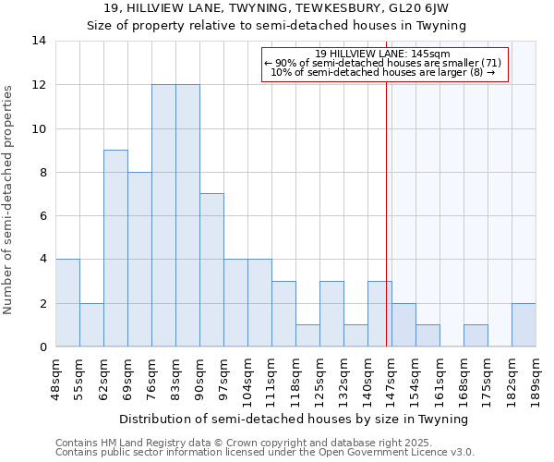Screen dimensions: 554x462
Task: Click the bar between 125sqm and 132sqm
Action: [x=332, y=314]
